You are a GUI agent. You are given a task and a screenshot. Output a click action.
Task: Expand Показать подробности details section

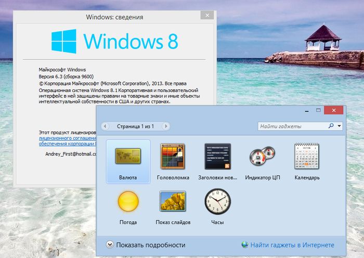110,245
